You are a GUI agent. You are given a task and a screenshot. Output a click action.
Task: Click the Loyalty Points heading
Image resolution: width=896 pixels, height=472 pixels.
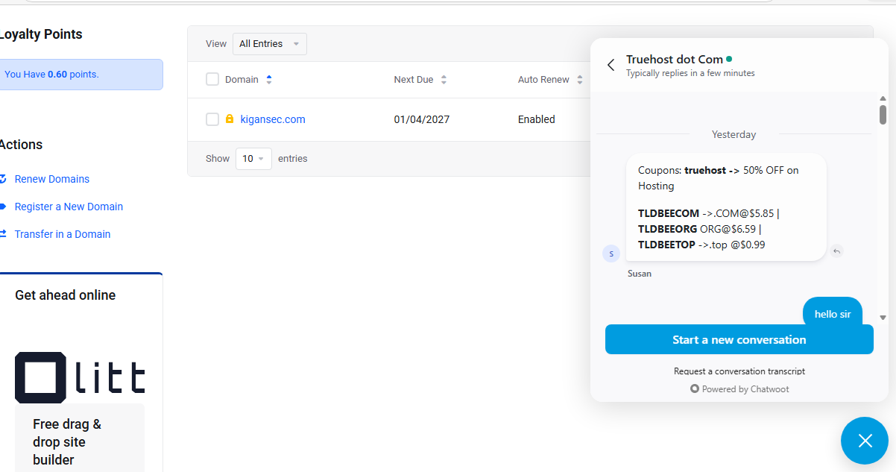40,34
